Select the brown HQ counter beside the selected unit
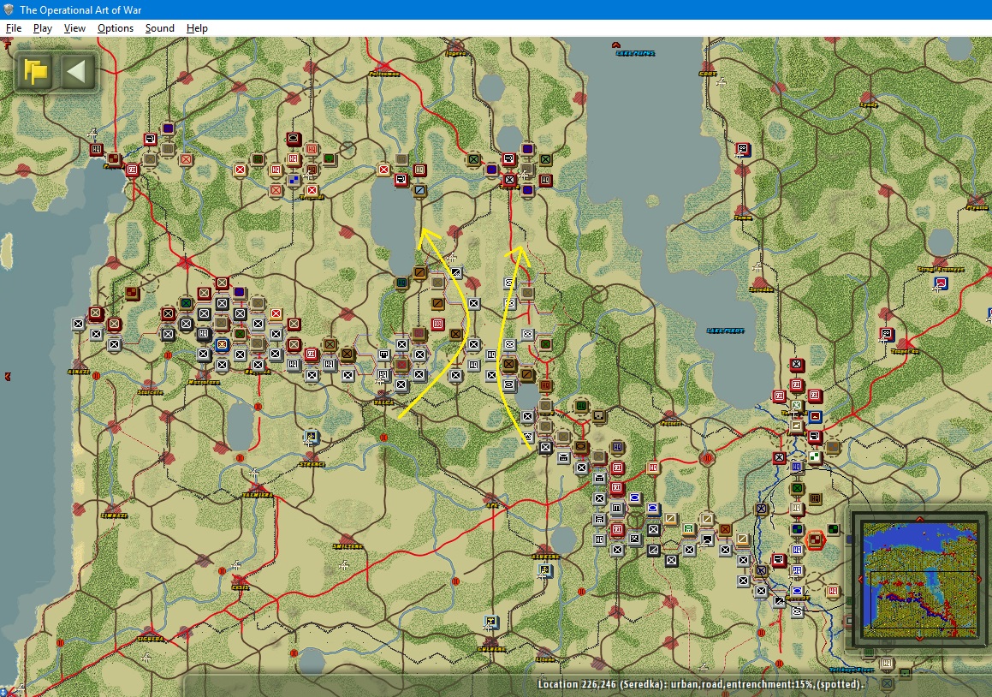The image size is (992, 697). click(815, 499)
